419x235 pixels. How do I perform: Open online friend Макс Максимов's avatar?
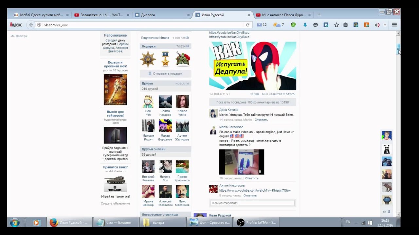pos(182,191)
